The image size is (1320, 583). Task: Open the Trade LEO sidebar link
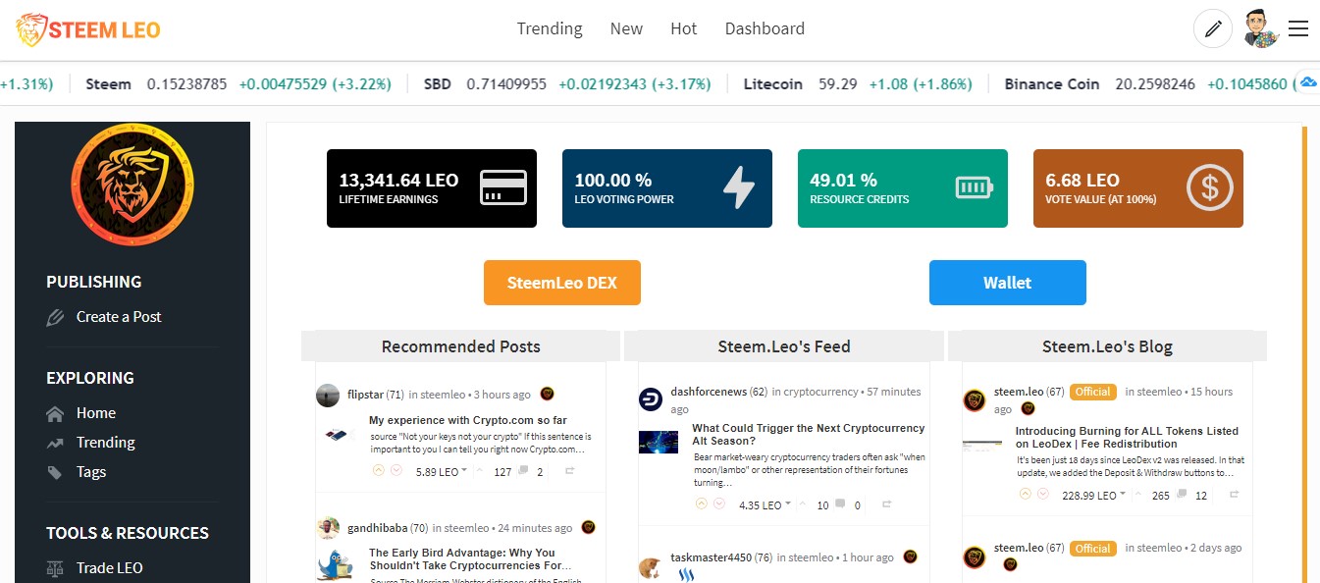(109, 568)
